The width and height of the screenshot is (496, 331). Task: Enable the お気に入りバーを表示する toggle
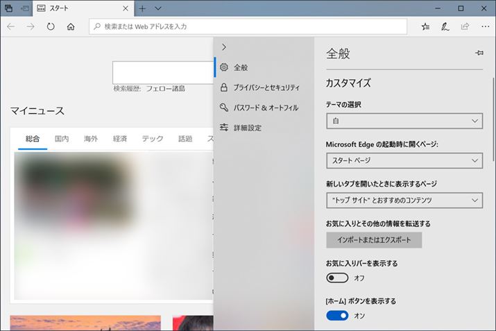click(x=337, y=278)
